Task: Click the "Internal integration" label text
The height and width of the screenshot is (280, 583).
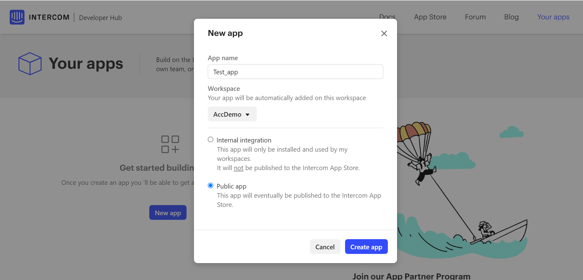Action: tap(244, 140)
